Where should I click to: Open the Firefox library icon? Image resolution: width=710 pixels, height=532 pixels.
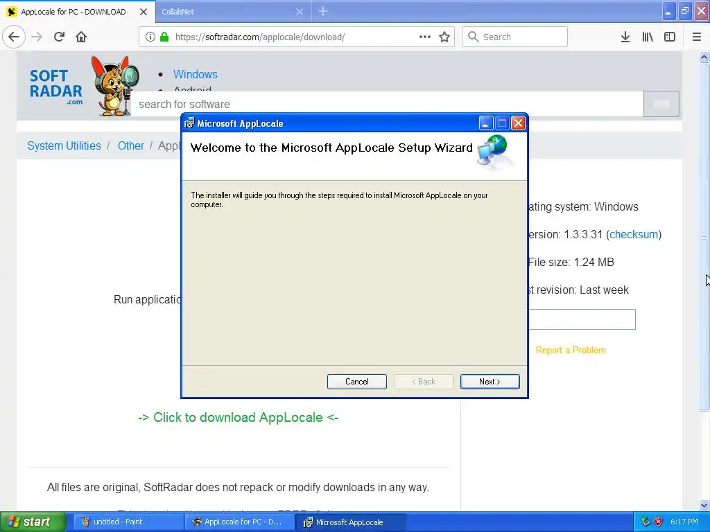click(x=648, y=37)
